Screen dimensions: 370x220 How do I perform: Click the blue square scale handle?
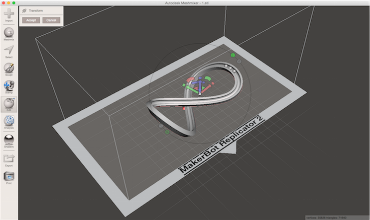(200, 78)
